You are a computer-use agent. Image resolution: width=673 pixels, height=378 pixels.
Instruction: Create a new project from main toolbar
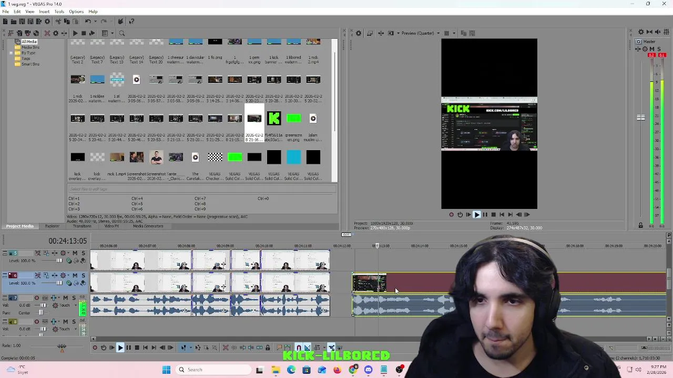point(5,22)
